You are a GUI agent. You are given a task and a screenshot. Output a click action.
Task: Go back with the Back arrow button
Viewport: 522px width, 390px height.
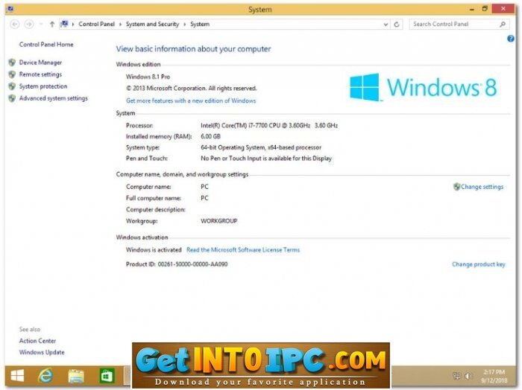tap(15, 25)
